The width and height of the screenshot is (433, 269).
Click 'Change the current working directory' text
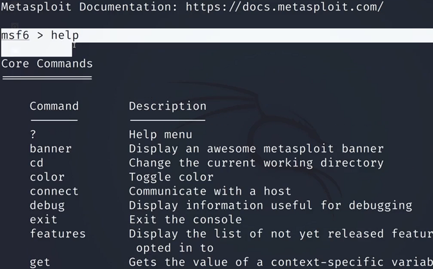point(256,163)
